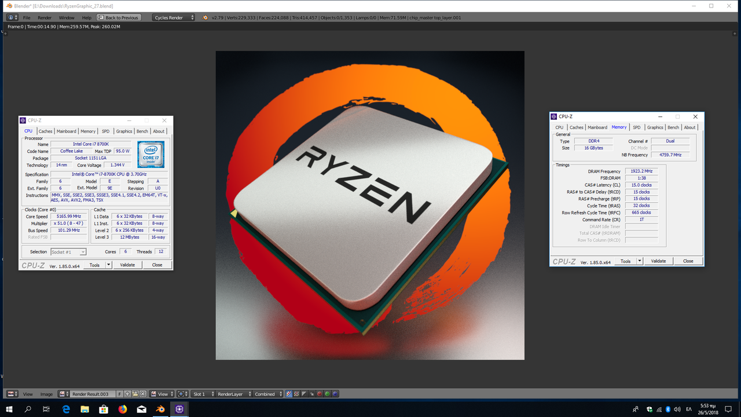The image size is (741, 417).
Task: Click the Ryzen render result image
Action: [x=370, y=205]
